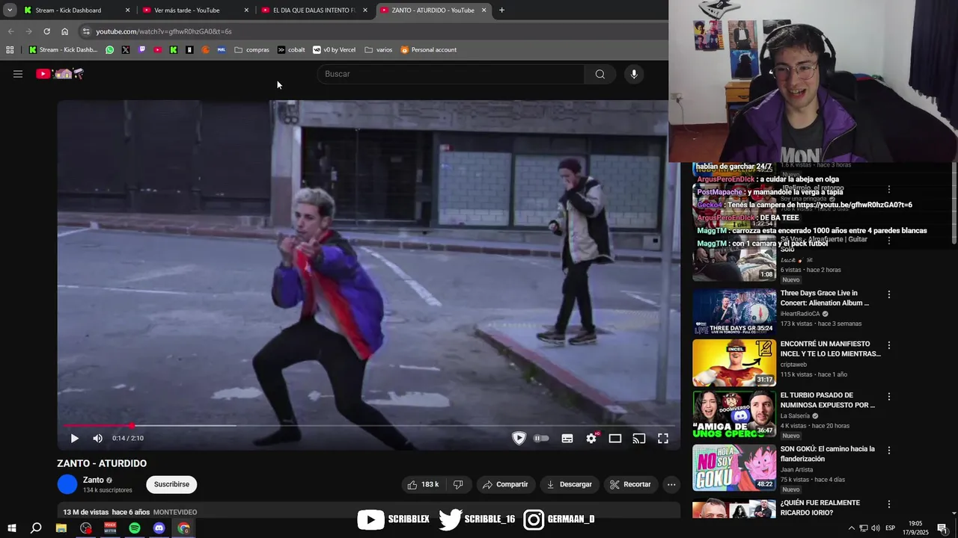Viewport: 958px width, 538px height.
Task: Go to browser home page
Action: 64,31
